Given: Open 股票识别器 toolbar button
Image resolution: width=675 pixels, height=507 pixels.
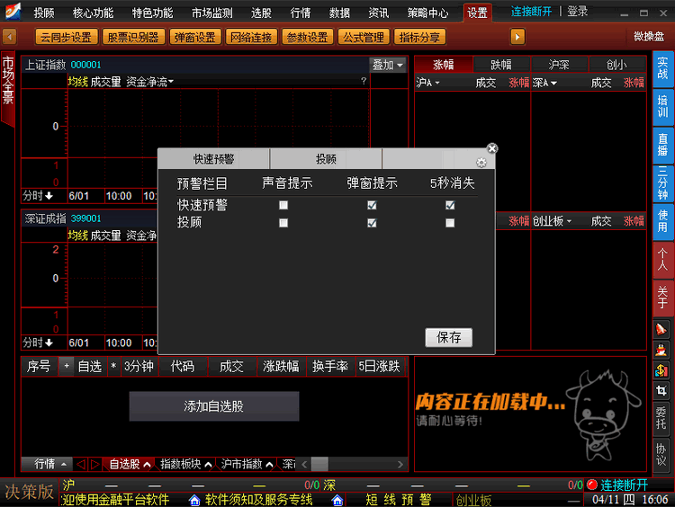Looking at the screenshot, I should coord(133,38).
